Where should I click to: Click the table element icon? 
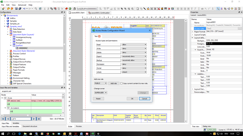pos(151,9)
